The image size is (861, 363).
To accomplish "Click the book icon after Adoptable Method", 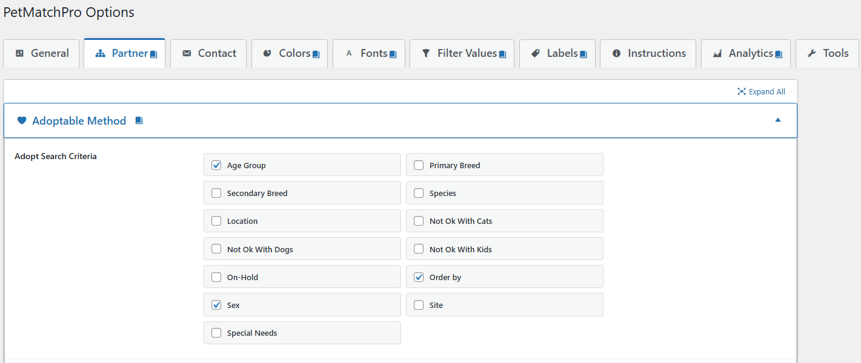I will coord(139,120).
